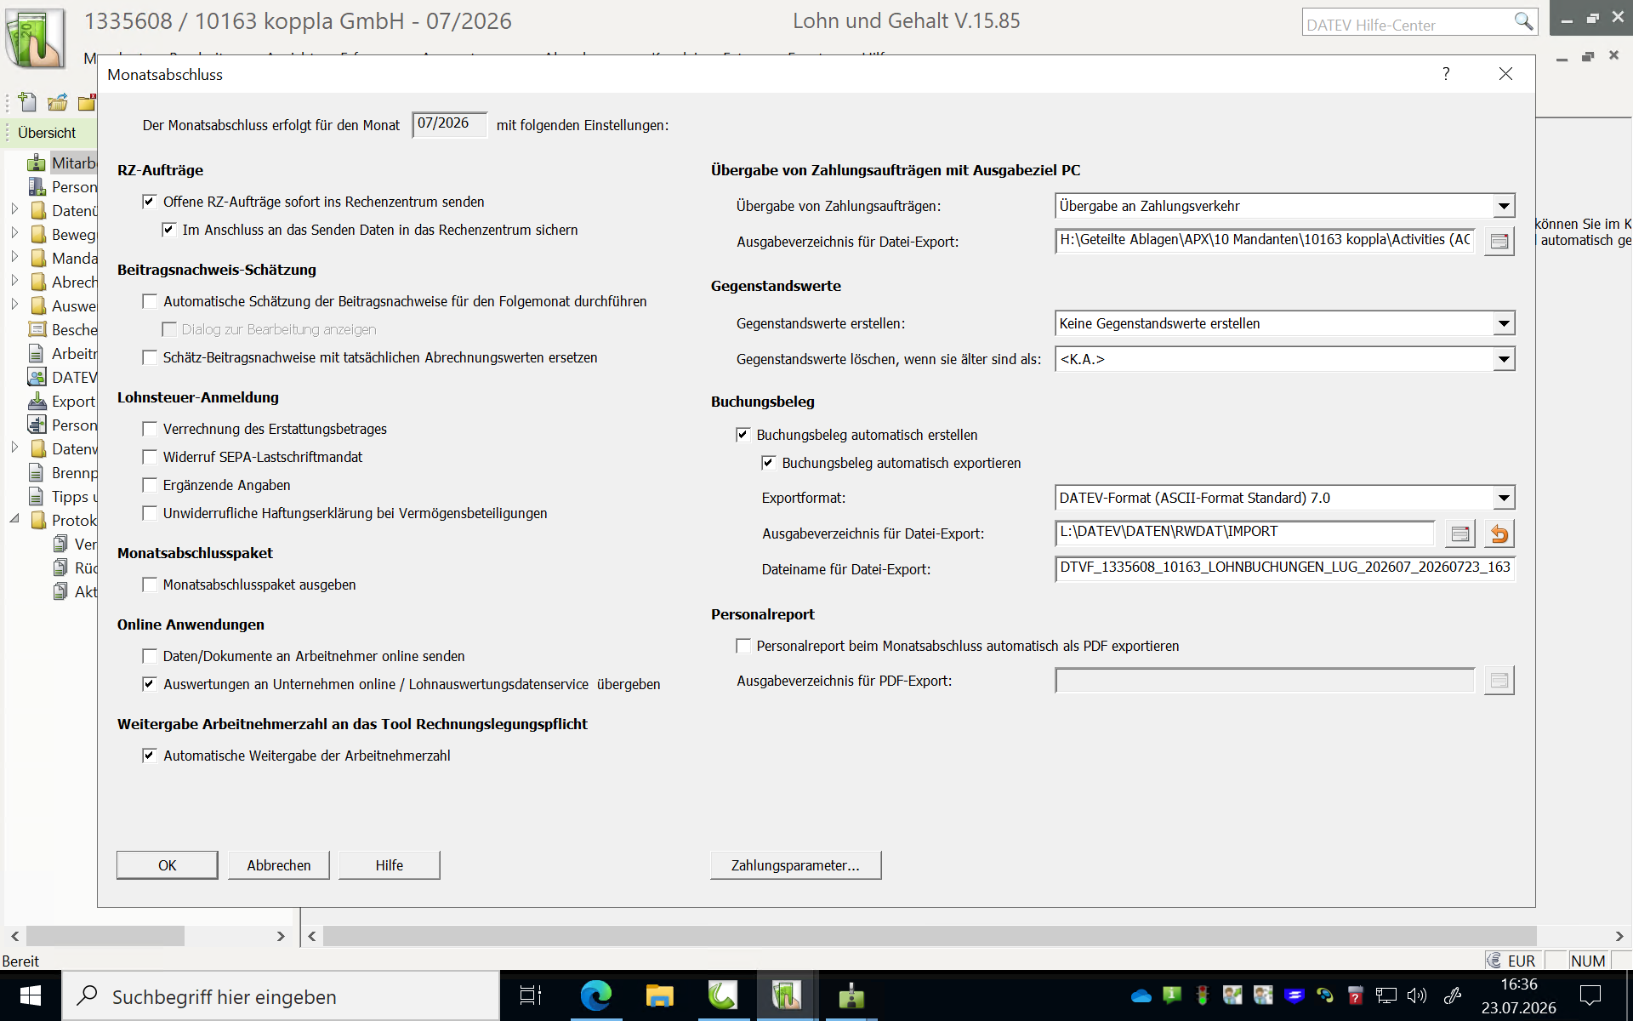Open File Explorer from the taskbar

[659, 995]
